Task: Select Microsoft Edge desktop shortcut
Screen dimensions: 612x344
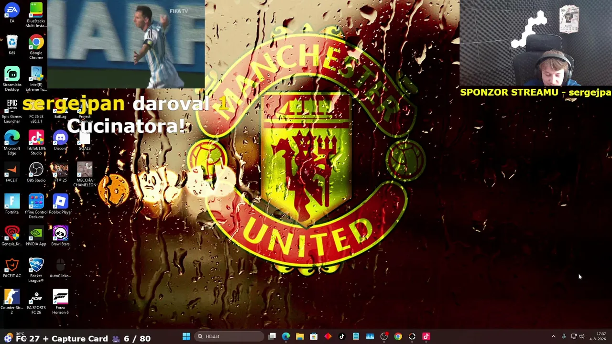Action: point(12,142)
